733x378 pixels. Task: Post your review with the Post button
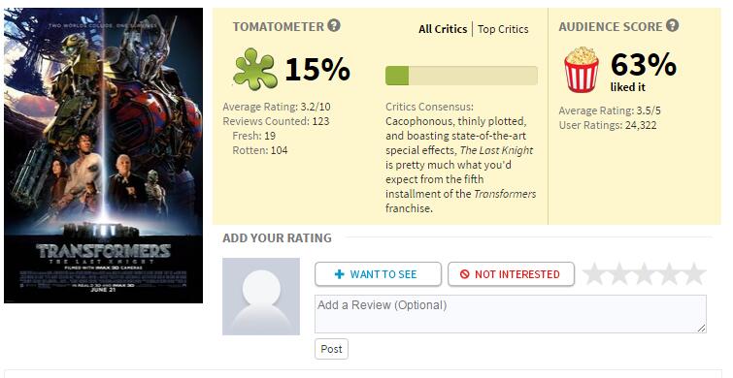331,349
